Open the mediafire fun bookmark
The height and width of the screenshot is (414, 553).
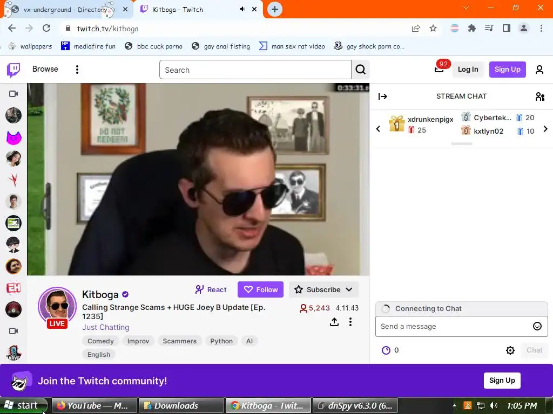click(88, 46)
